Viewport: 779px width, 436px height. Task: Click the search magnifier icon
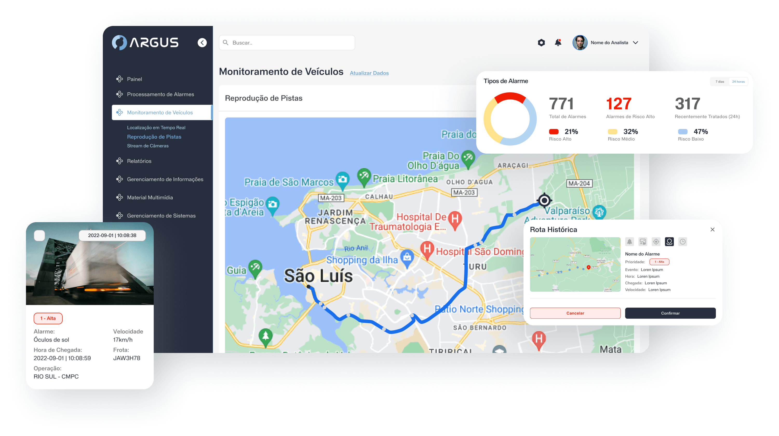point(226,43)
